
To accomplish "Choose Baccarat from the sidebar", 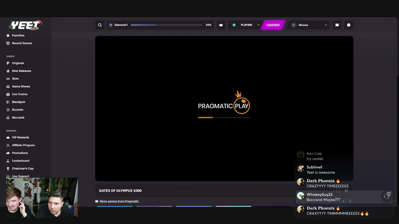I will click(x=15, y=118).
